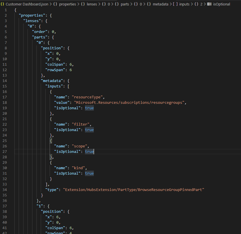Click the array bracket icon before inputs breadcrumb
This screenshot has width=241, height=234.
[175, 4]
